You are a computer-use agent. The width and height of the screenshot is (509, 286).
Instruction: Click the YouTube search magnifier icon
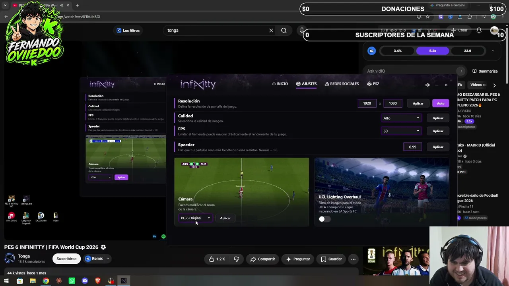coord(284,31)
